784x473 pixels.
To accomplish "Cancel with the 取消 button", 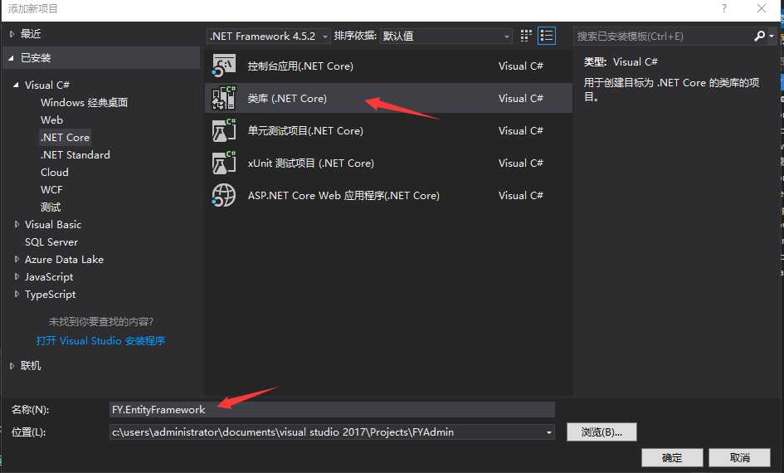I will point(739,457).
